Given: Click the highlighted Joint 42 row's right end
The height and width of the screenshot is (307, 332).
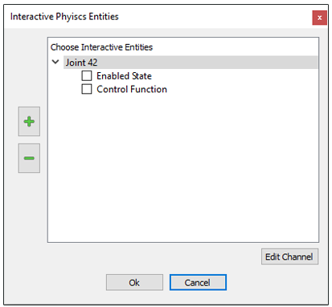Looking at the screenshot, I should [308, 63].
